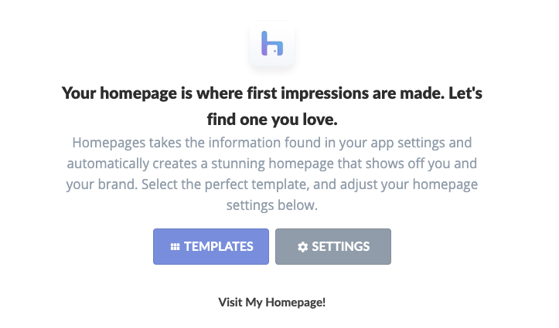Click the word 'Homepage!' in bottom link
559x328 pixels.
(x=295, y=303)
